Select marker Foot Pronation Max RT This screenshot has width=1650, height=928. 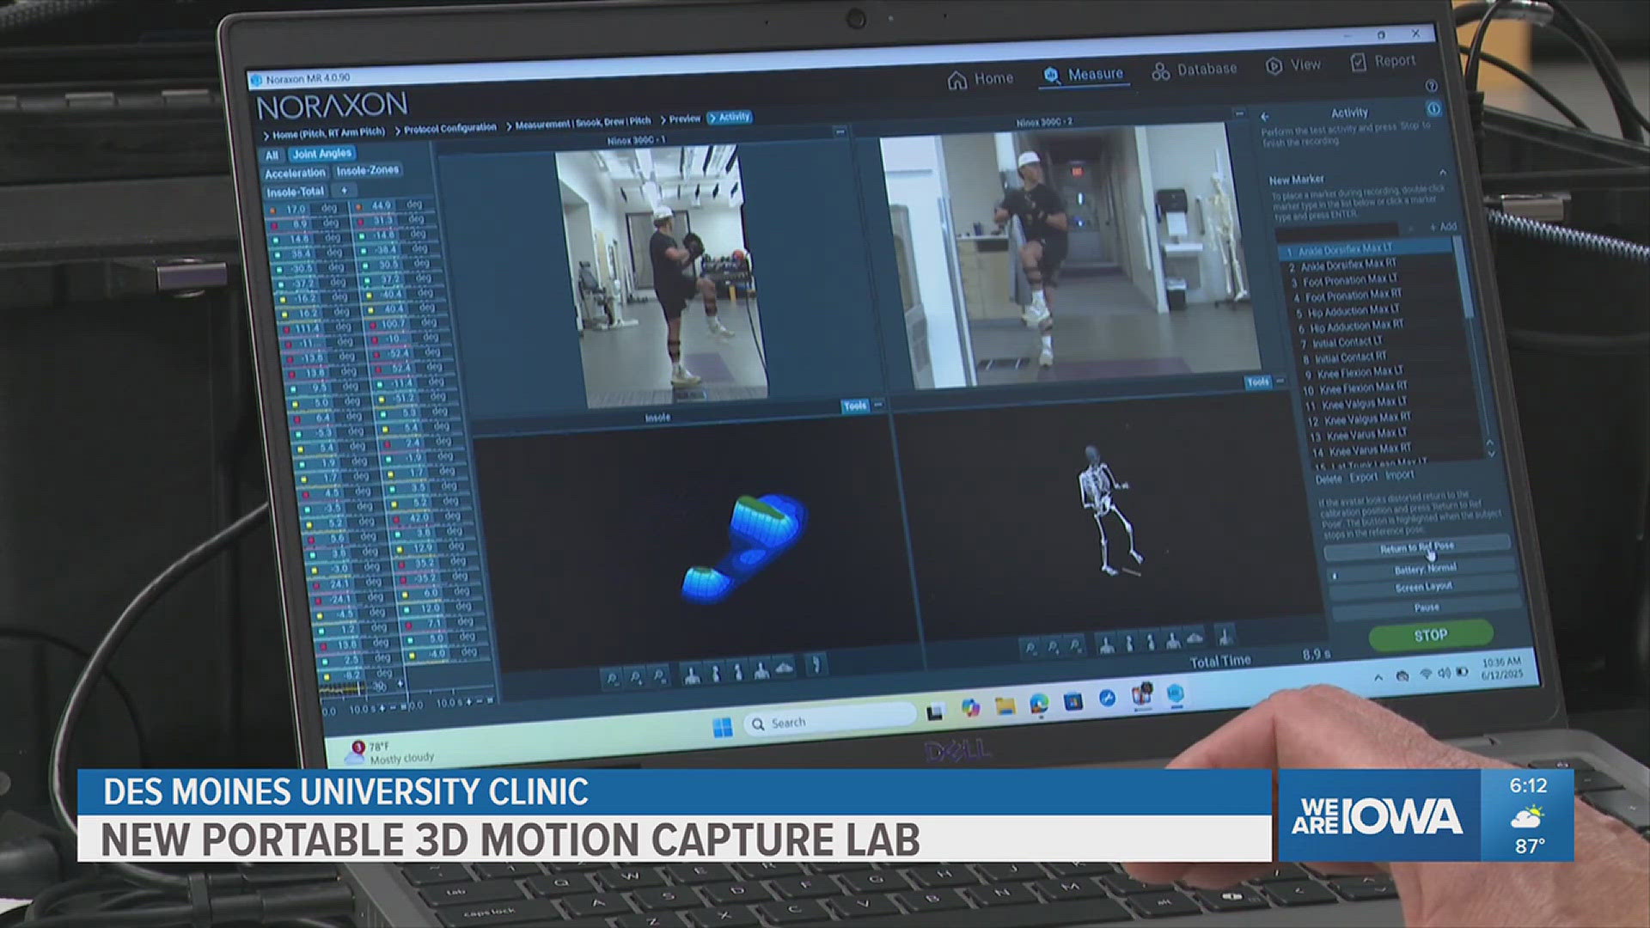1347,296
